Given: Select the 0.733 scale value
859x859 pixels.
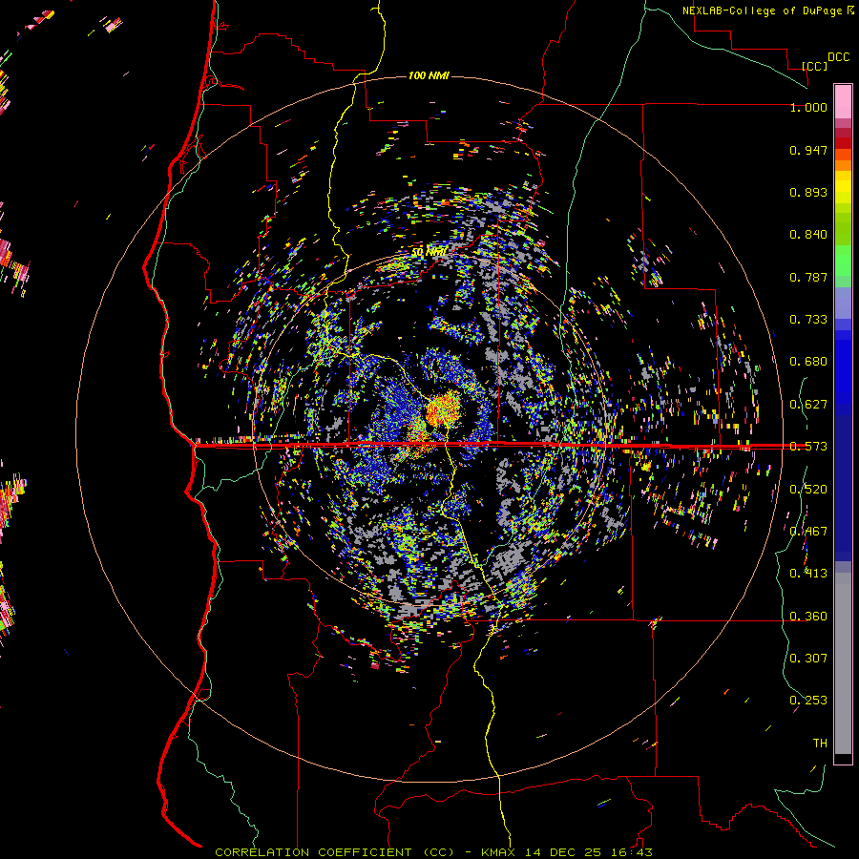Looking at the screenshot, I should [808, 320].
